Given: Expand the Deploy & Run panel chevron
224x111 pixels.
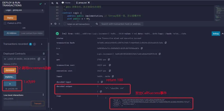Looking at the screenshot, I should 45,4.
